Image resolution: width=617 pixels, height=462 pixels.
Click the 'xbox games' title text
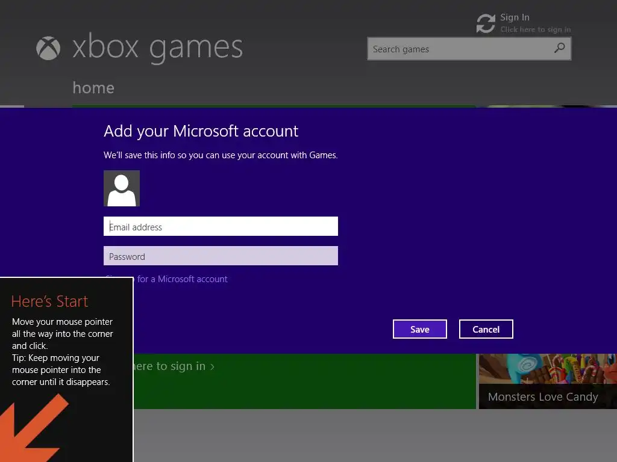tap(158, 48)
